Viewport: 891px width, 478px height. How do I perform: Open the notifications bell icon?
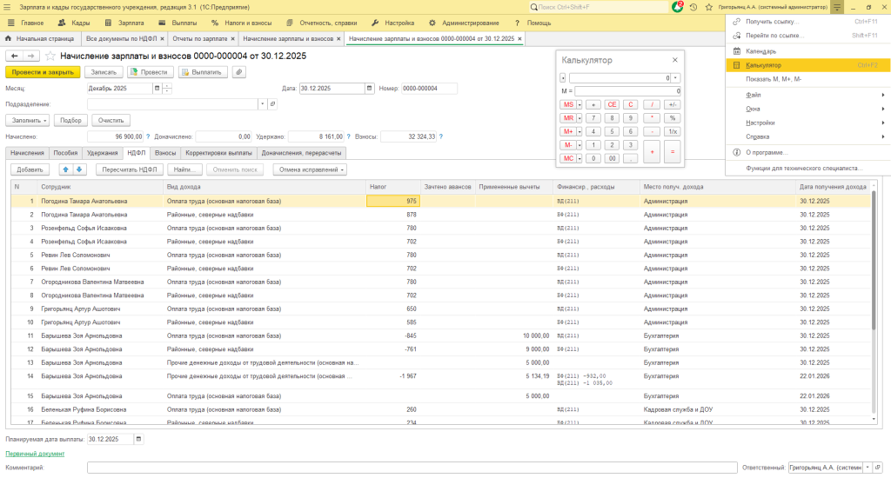(x=678, y=7)
